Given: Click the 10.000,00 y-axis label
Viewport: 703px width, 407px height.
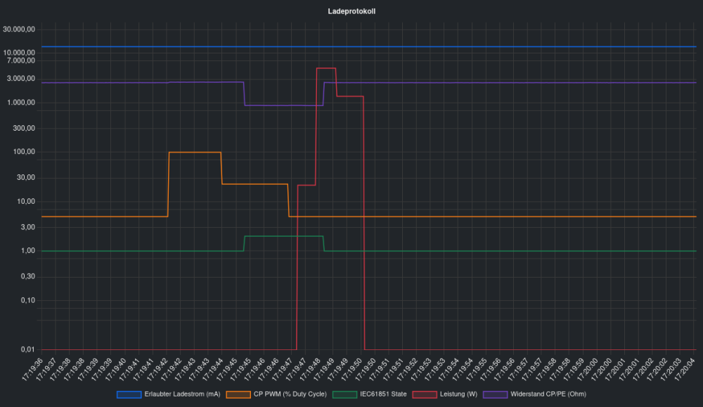Looking at the screenshot, I should pos(19,53).
